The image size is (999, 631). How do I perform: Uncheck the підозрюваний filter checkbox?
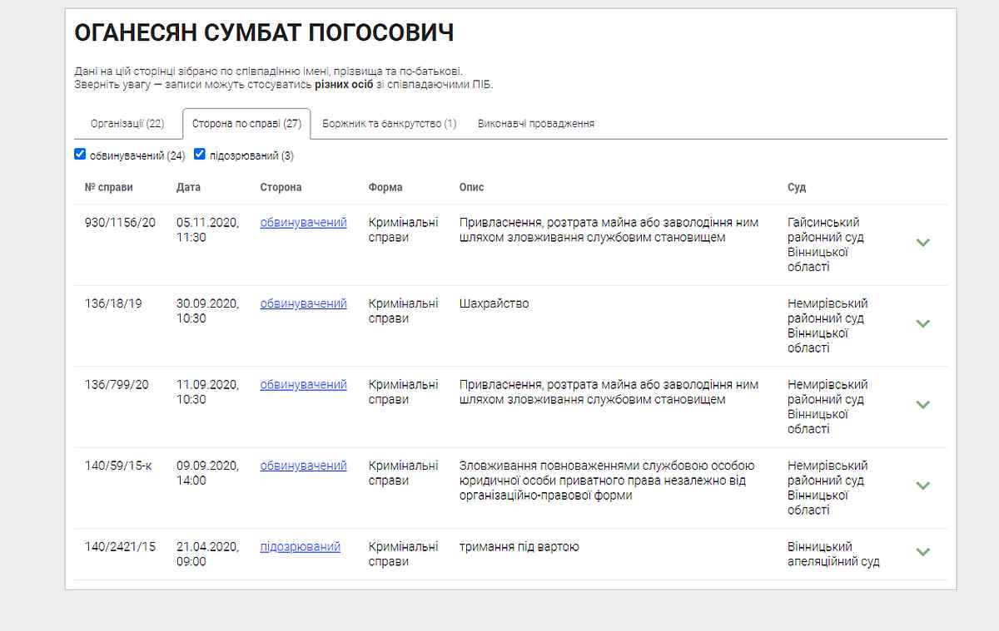pos(199,153)
